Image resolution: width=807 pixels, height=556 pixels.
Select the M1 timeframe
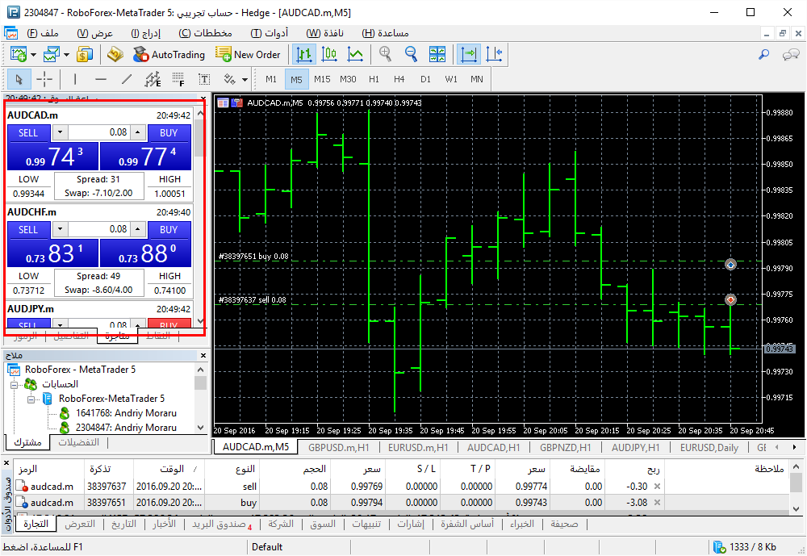coord(270,79)
